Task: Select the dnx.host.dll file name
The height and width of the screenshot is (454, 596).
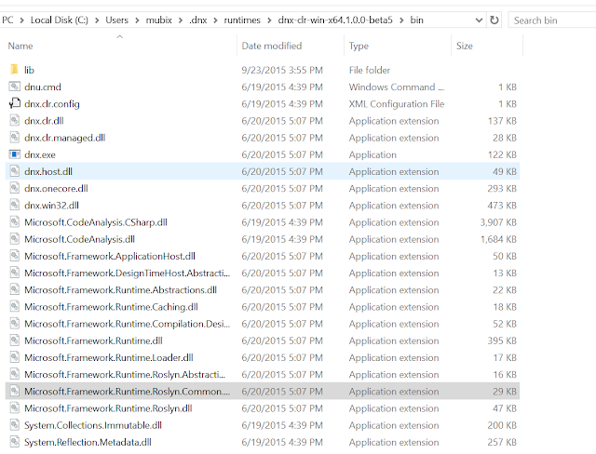Action: 48,171
